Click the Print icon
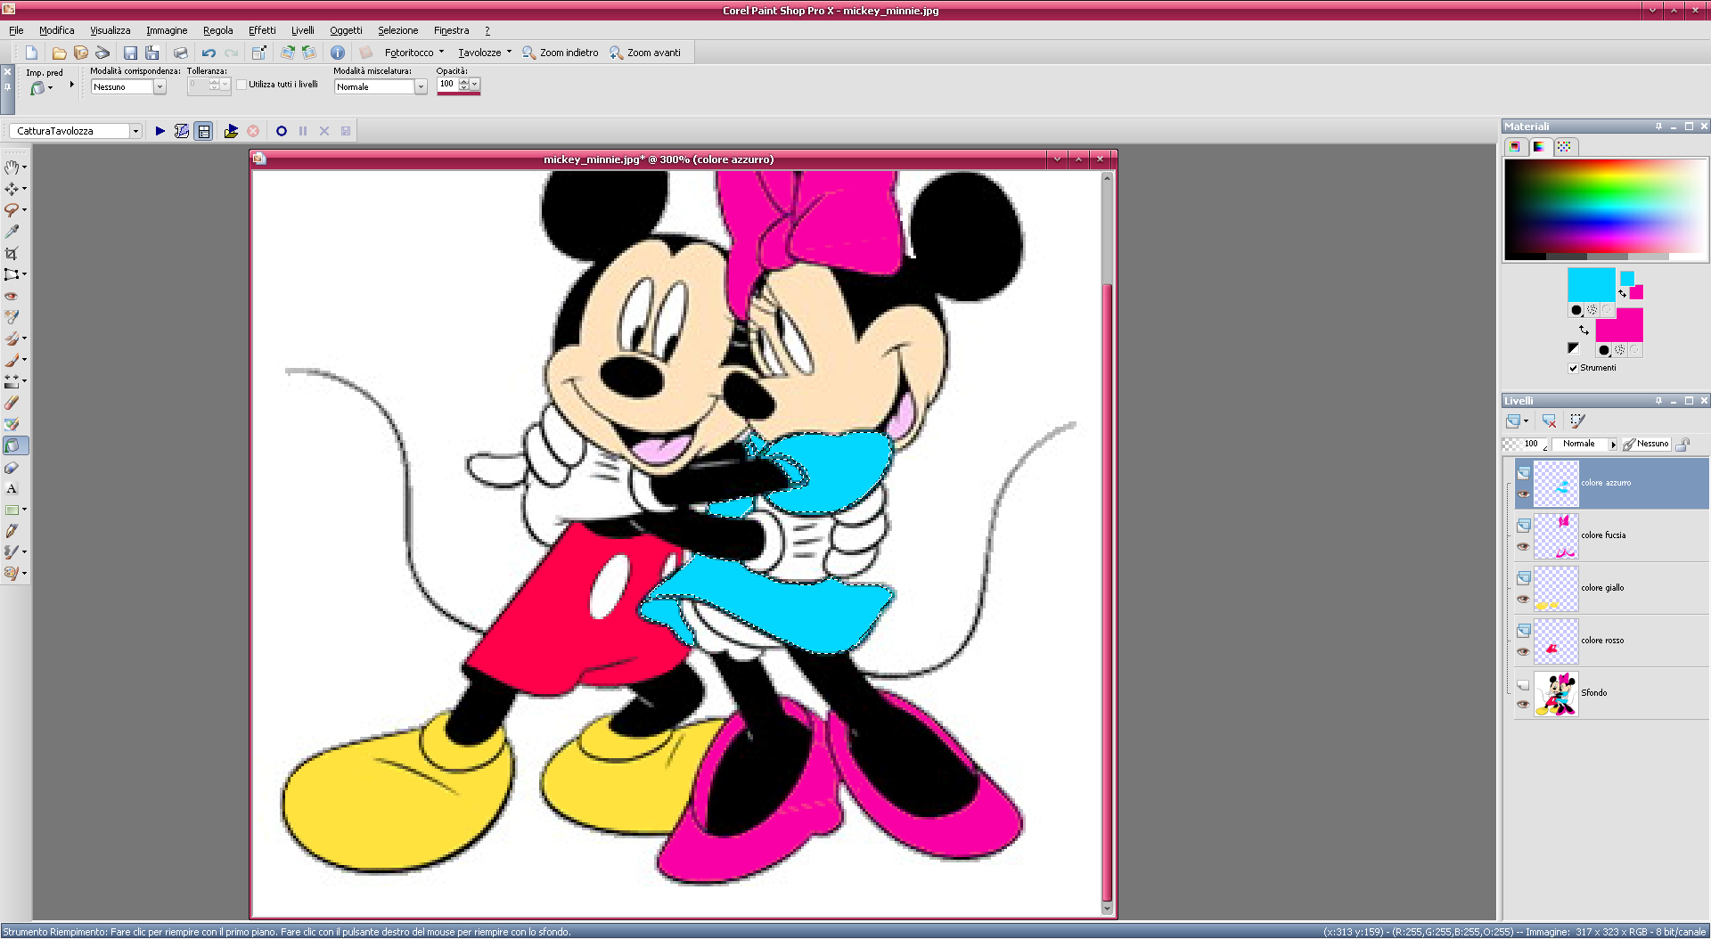The width and height of the screenshot is (1711, 939). click(x=180, y=53)
